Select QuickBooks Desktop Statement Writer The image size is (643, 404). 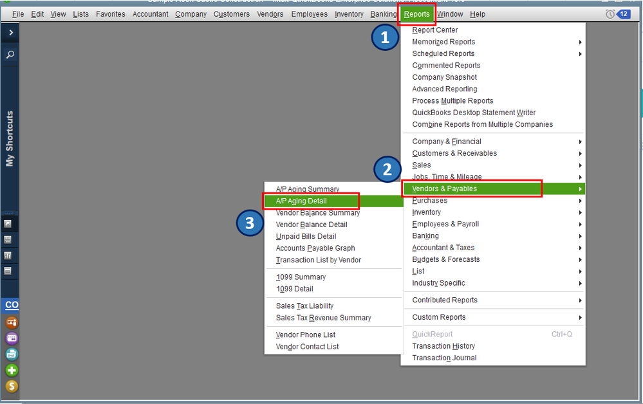click(492, 113)
